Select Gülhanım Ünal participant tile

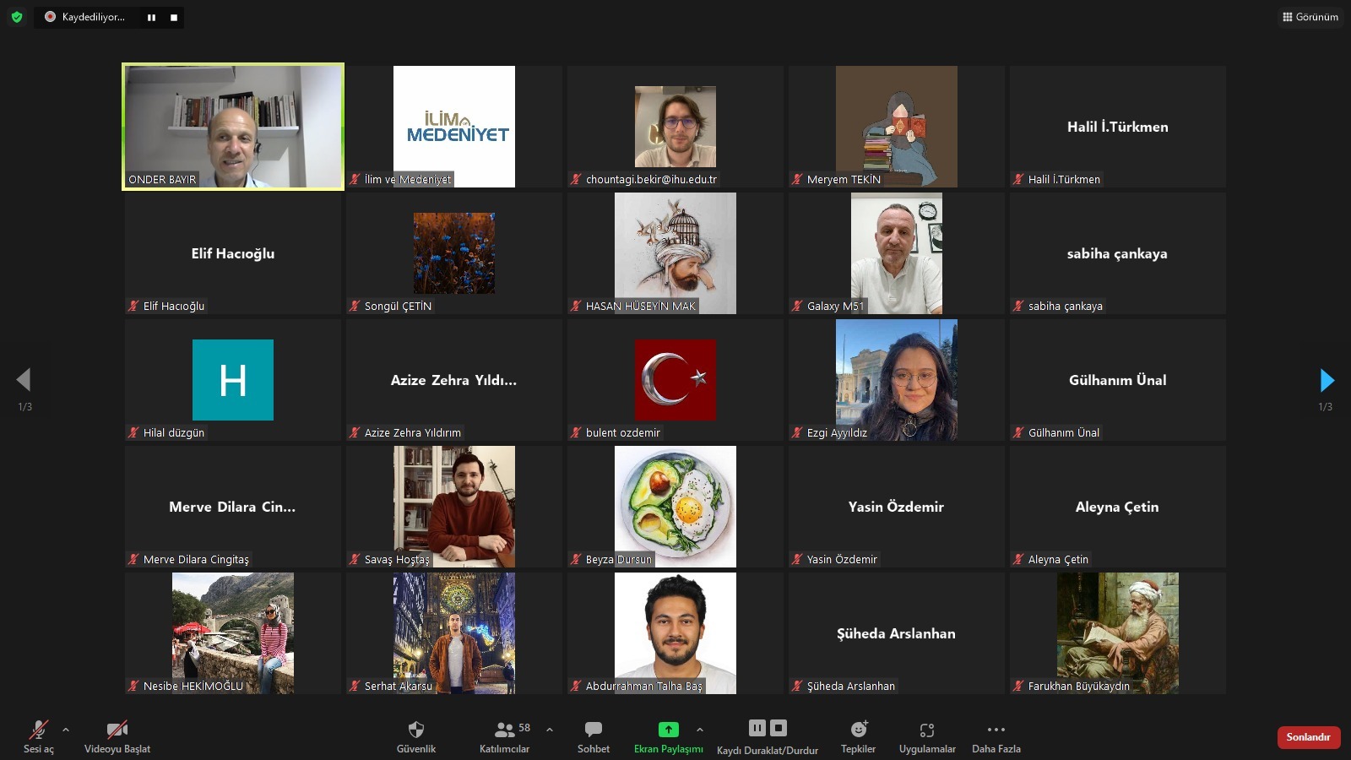coord(1118,380)
